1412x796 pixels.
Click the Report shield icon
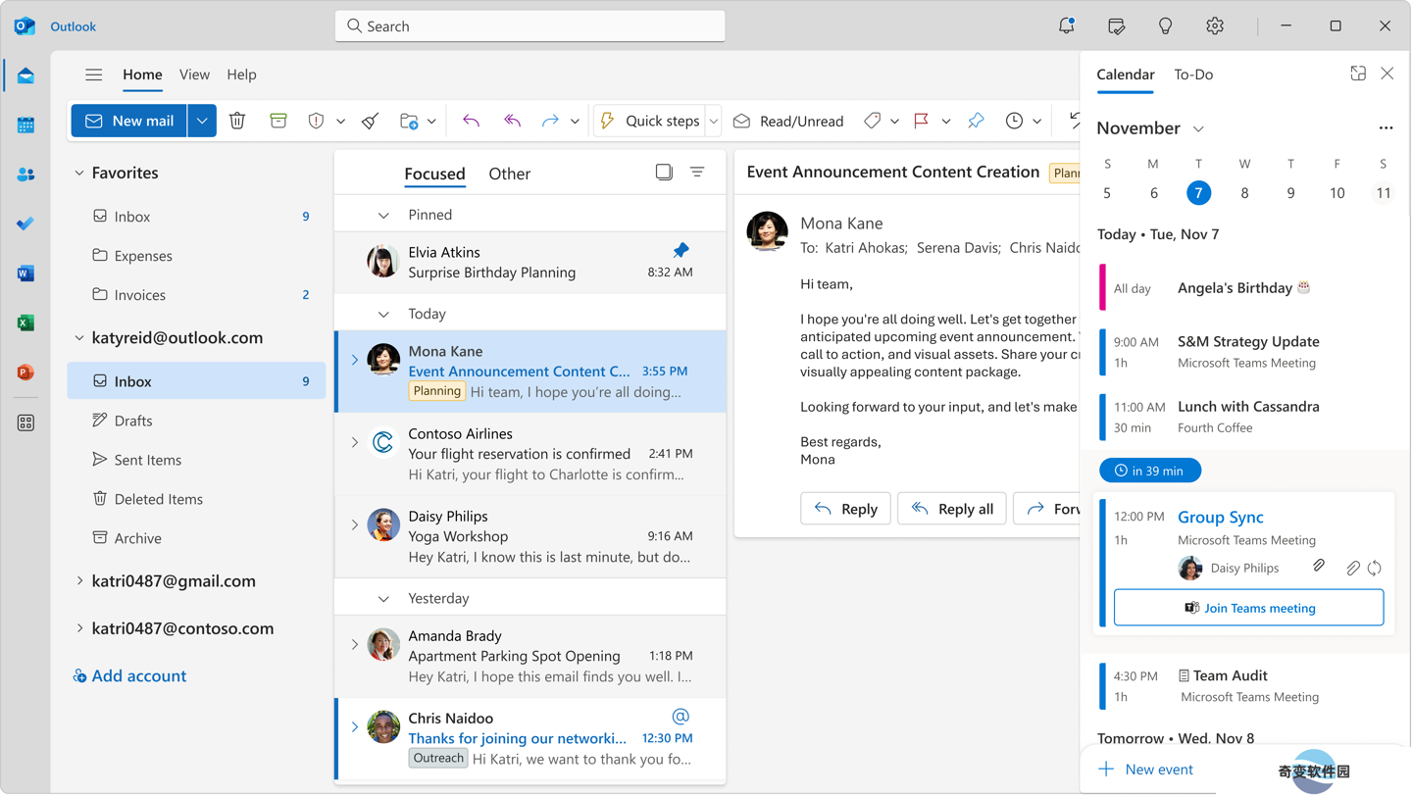[316, 121]
